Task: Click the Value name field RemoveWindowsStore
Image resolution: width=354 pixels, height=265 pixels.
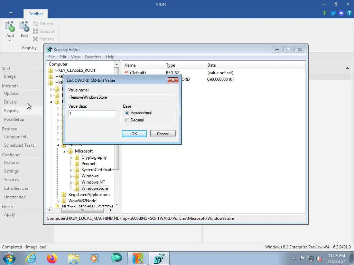Action: click(122, 97)
